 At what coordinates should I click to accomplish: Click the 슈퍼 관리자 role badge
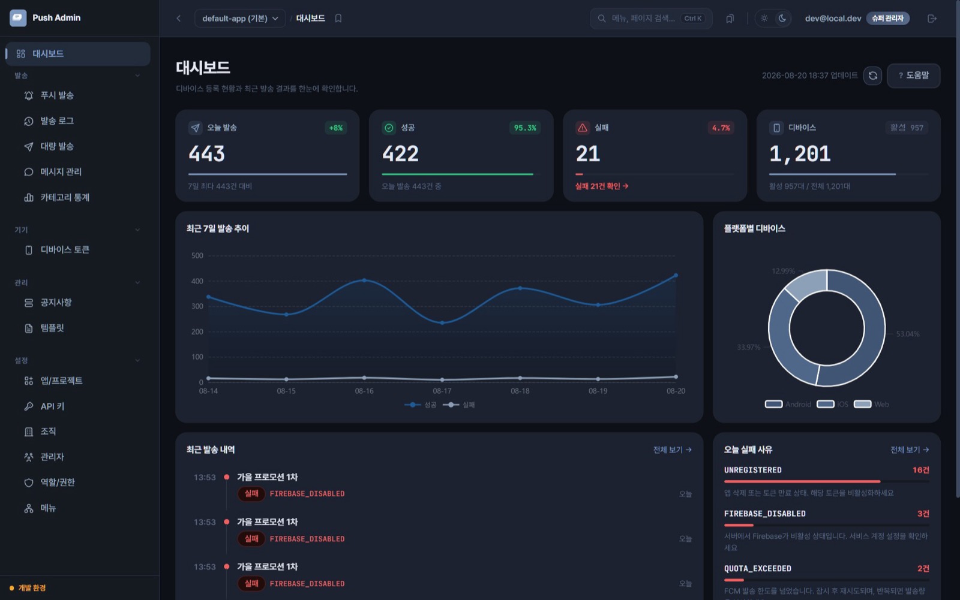coord(887,19)
